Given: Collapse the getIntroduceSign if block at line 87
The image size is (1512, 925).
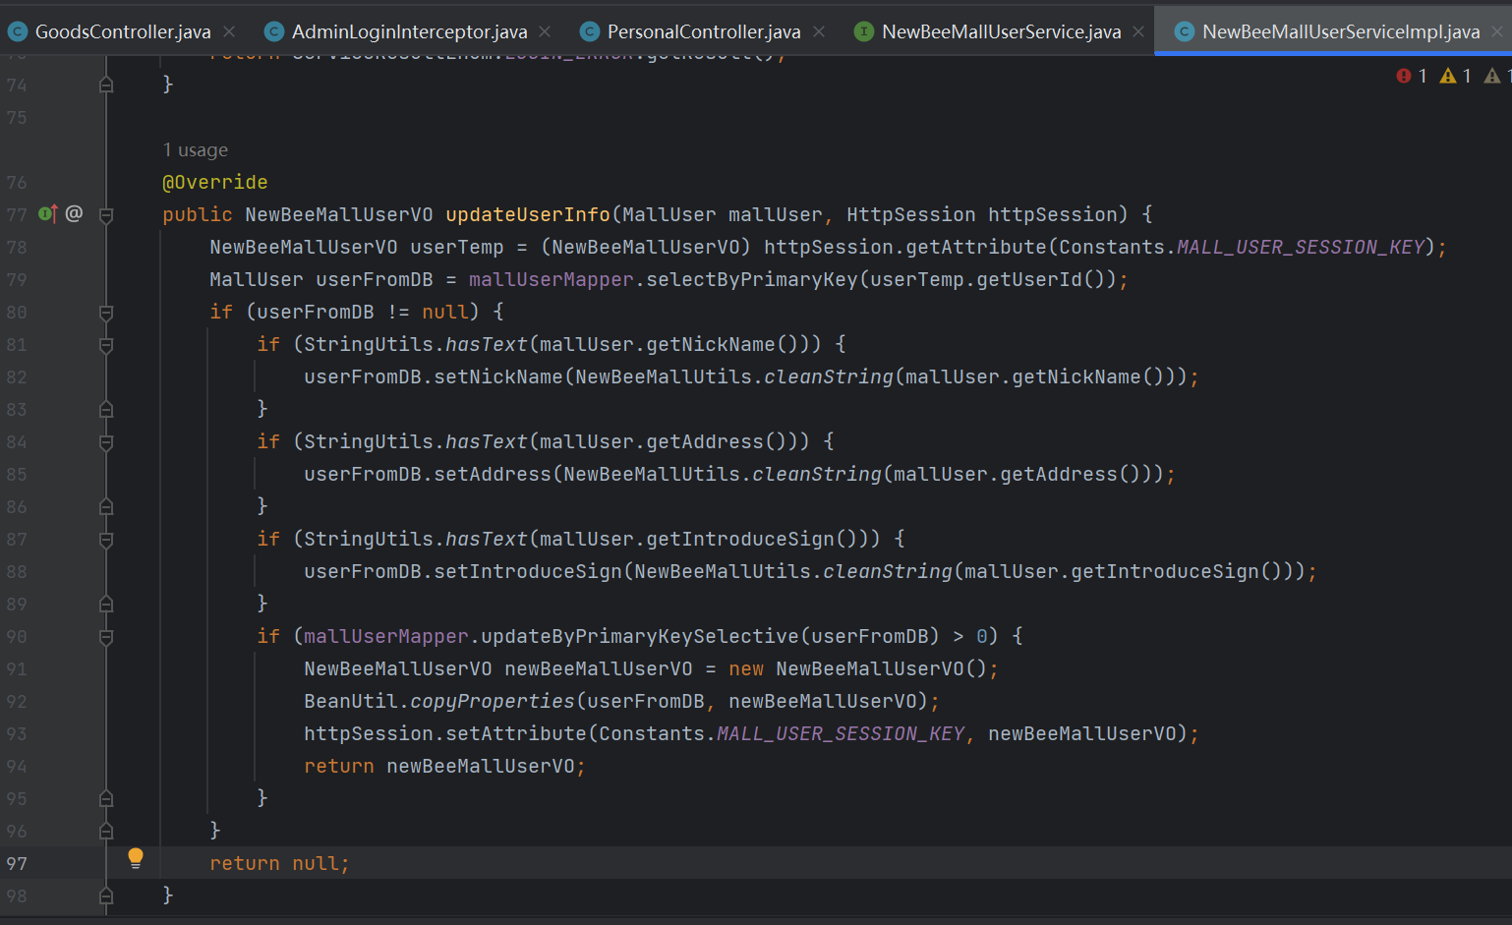Looking at the screenshot, I should tap(106, 539).
